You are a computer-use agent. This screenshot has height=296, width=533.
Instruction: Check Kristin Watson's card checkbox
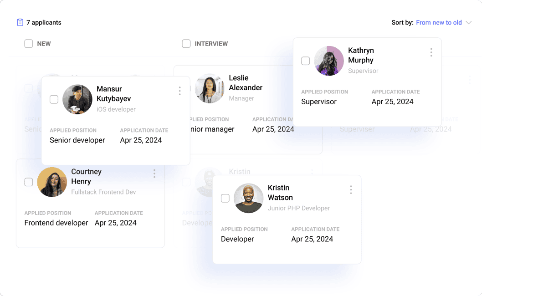pyautogui.click(x=225, y=198)
